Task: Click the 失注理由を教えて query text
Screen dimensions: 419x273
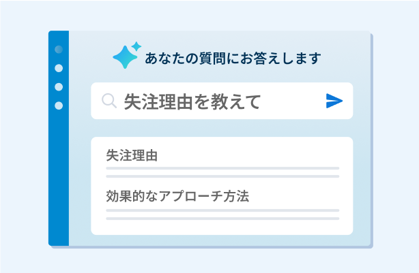Action: point(192,101)
